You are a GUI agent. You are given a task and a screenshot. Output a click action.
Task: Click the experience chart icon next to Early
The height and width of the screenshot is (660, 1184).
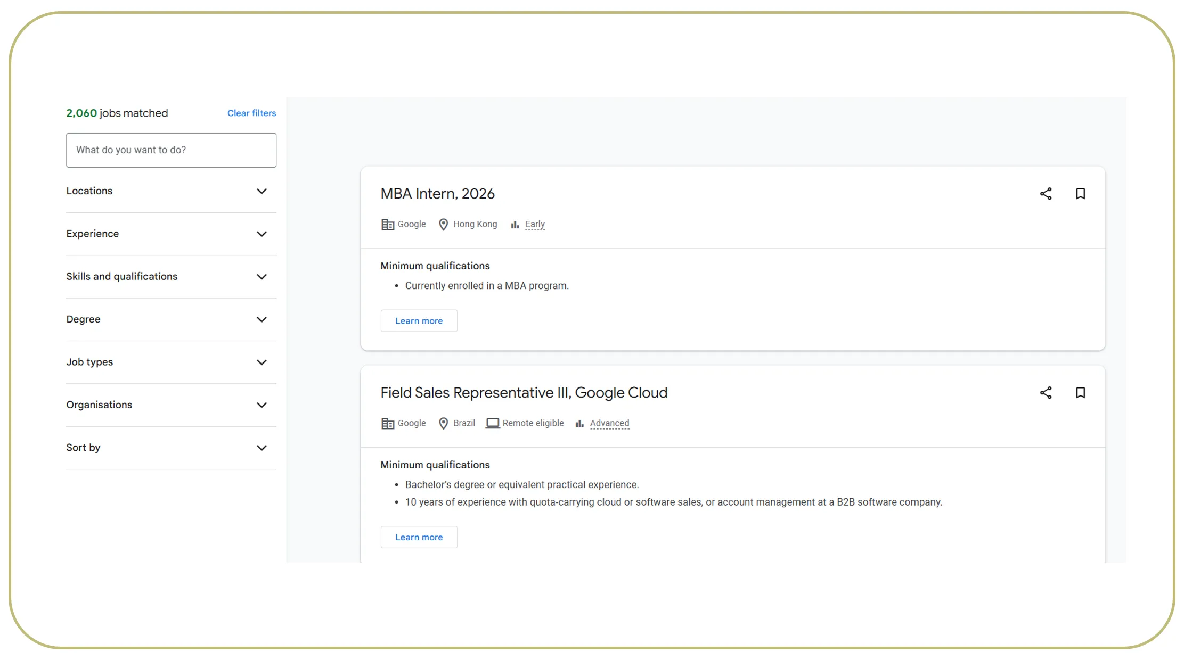click(514, 224)
